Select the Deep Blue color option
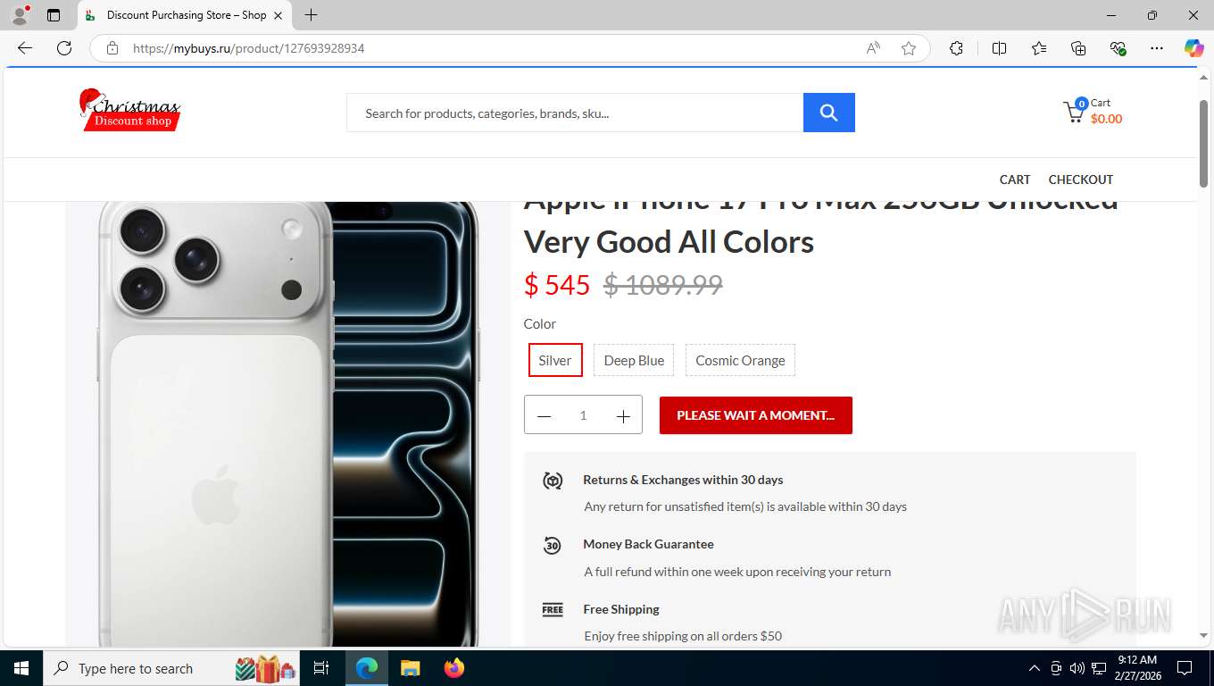 pyautogui.click(x=634, y=360)
